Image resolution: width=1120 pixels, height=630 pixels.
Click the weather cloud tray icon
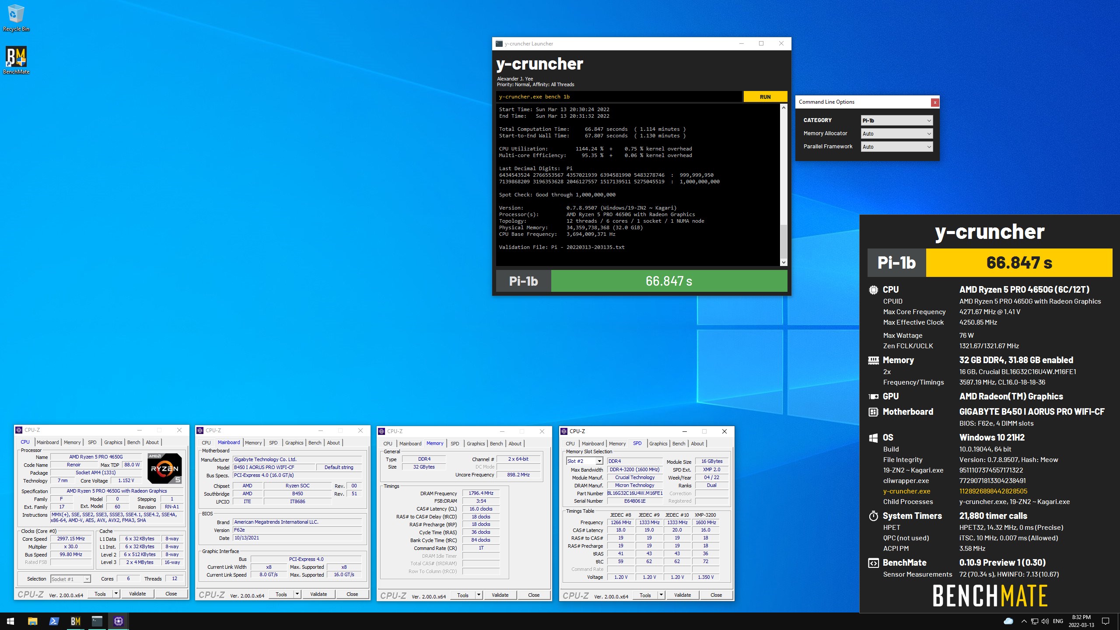pos(1008,621)
